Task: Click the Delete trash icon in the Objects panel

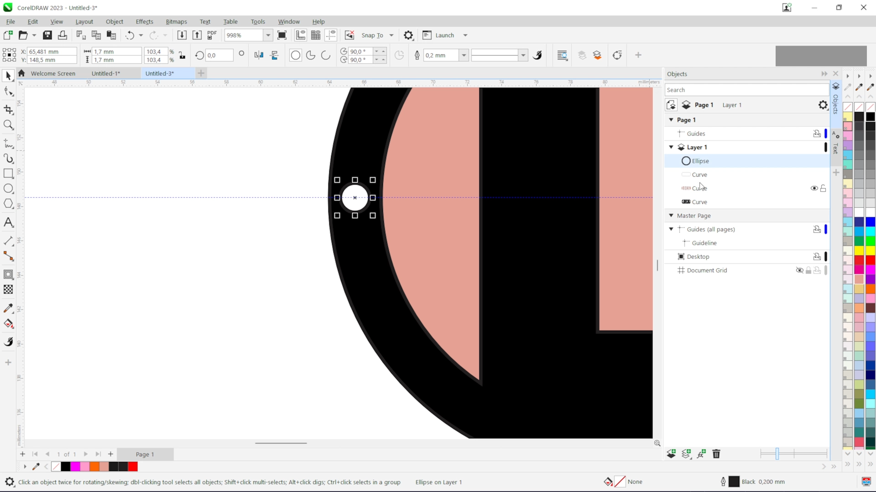Action: 716,454
